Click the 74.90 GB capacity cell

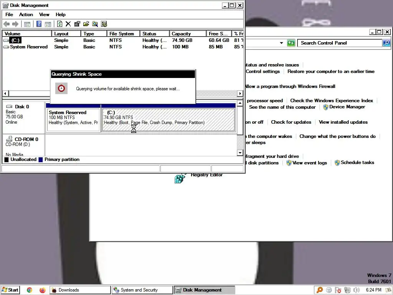182,40
